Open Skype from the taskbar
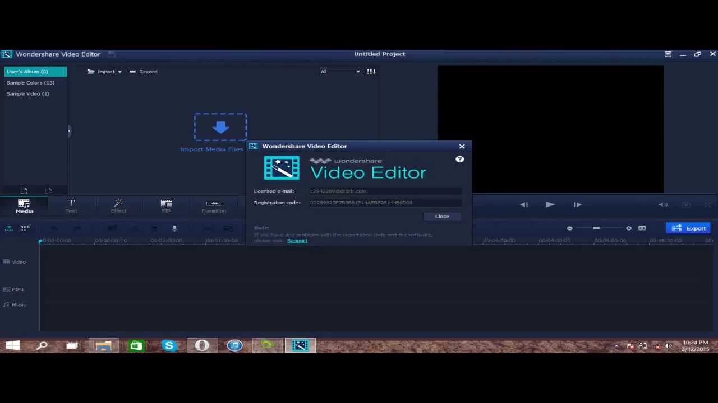 coord(169,346)
